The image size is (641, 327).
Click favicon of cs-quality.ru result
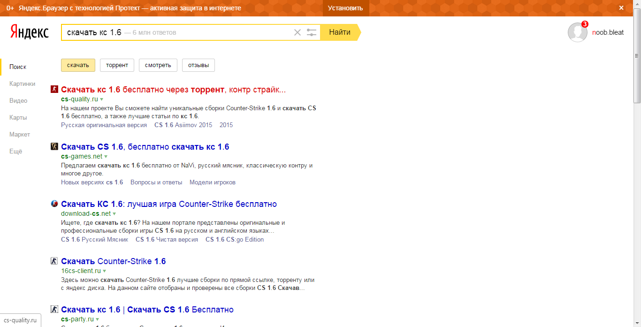tap(54, 89)
